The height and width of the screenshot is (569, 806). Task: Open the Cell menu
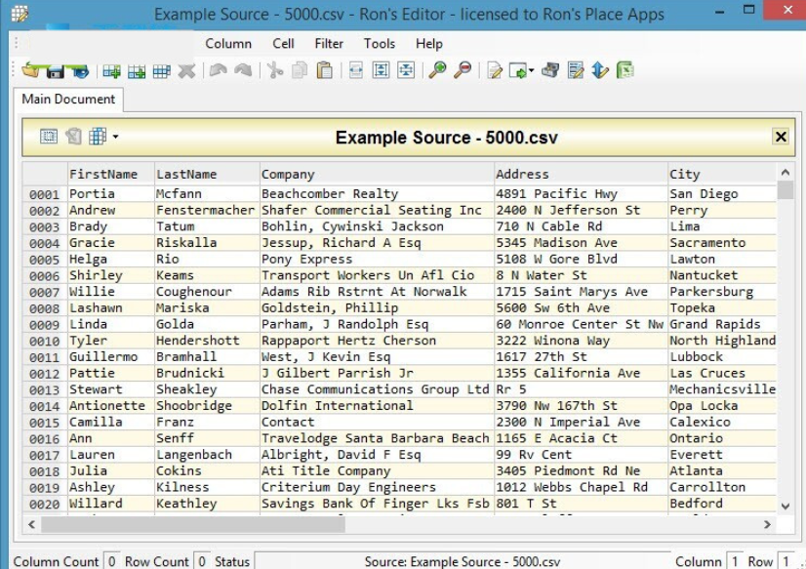tap(283, 44)
